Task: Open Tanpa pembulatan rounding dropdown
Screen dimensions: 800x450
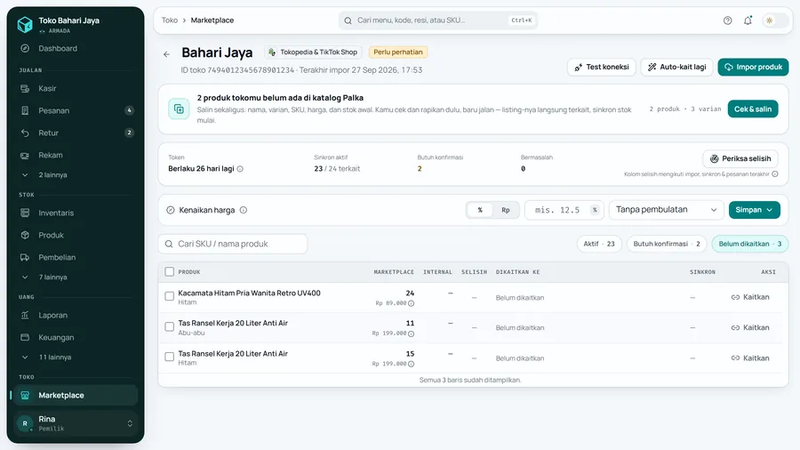Action: tap(667, 210)
